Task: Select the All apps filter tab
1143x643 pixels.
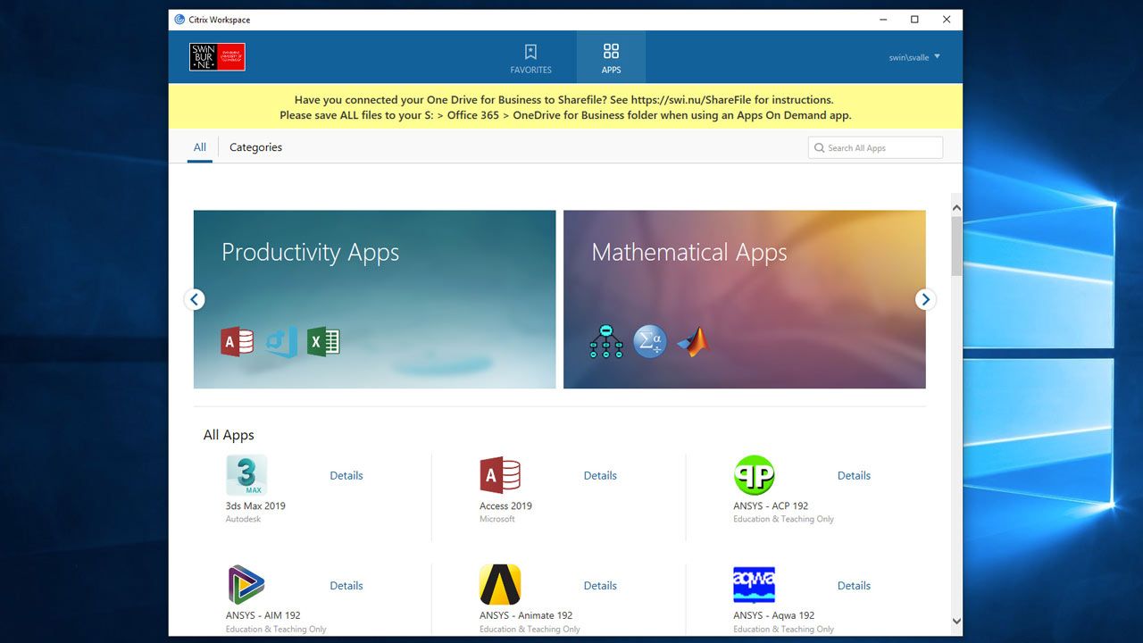Action: [200, 147]
